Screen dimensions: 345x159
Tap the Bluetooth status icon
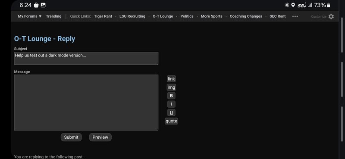(x=287, y=5)
